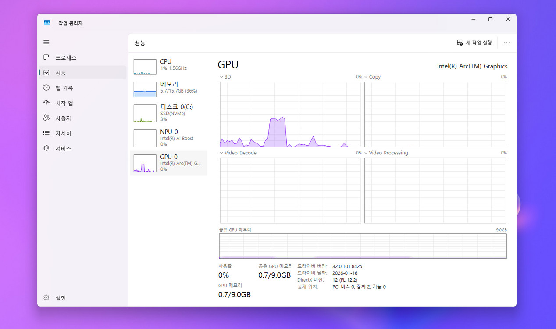Click the GPU 메모리 0.7/9.0GB value
This screenshot has width=556, height=329.
pyautogui.click(x=235, y=294)
